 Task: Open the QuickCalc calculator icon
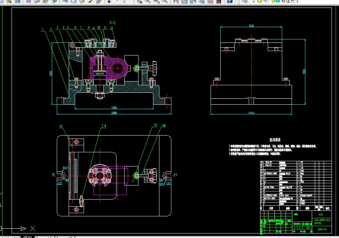coord(218,1)
